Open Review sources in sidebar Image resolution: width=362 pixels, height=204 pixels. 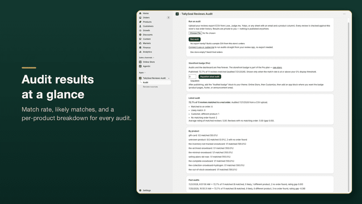click(x=150, y=87)
